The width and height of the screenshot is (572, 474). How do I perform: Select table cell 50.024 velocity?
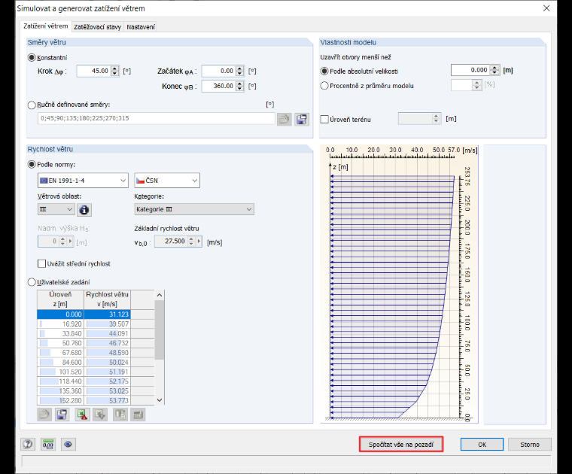pos(107,362)
